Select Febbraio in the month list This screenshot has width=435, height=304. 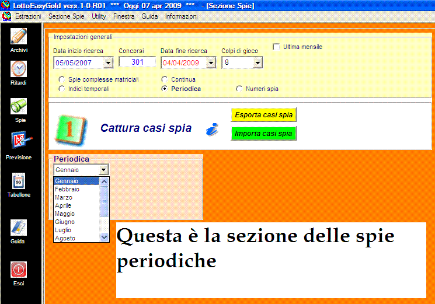76,189
